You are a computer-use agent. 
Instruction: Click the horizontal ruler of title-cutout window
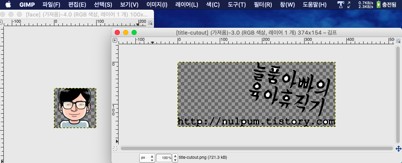coord(256,40)
